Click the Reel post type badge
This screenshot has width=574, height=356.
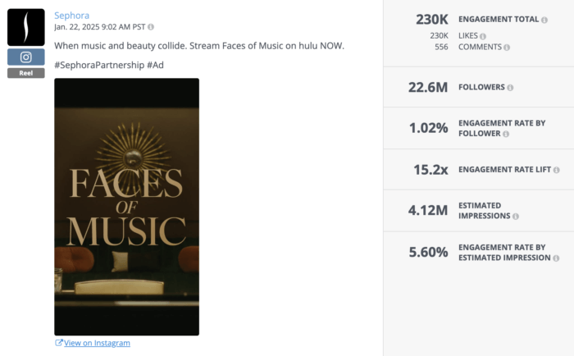tap(26, 73)
